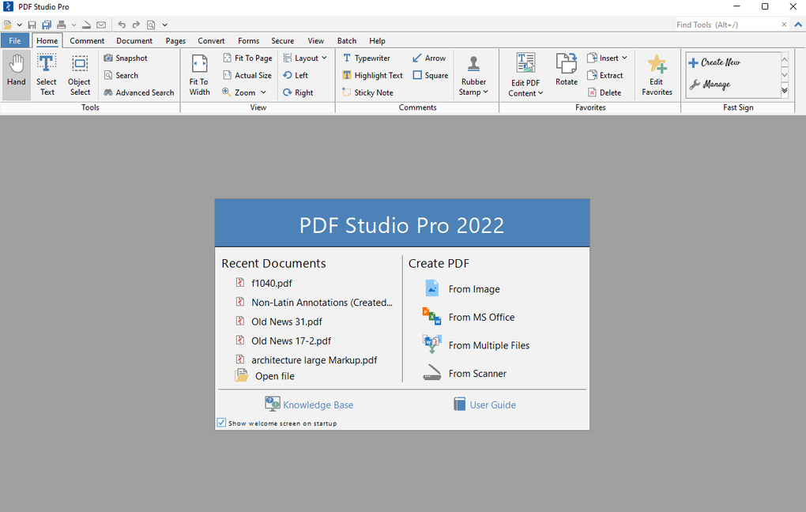The height and width of the screenshot is (512, 806).
Task: Take a Snapshot of the page
Action: [x=125, y=58]
